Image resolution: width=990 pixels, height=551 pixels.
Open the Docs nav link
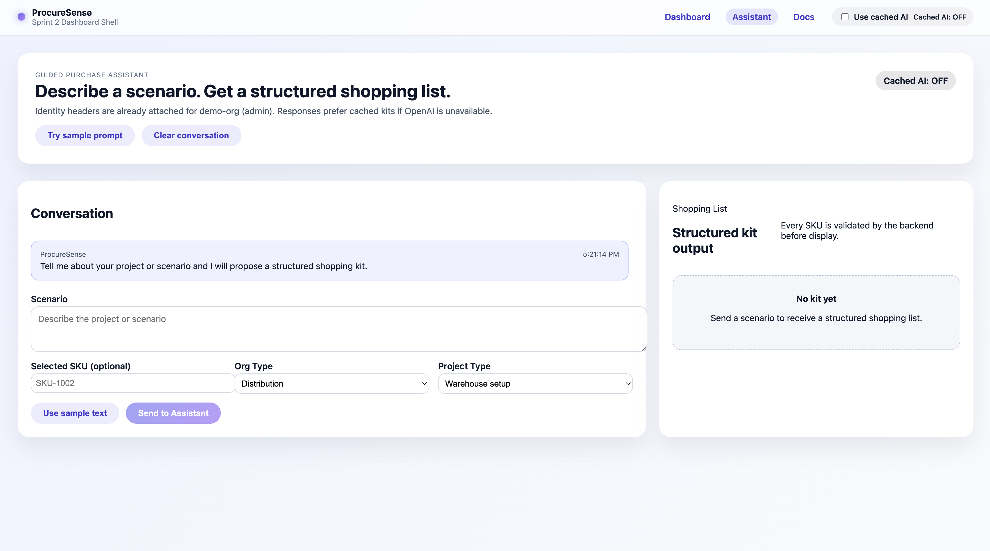[804, 17]
